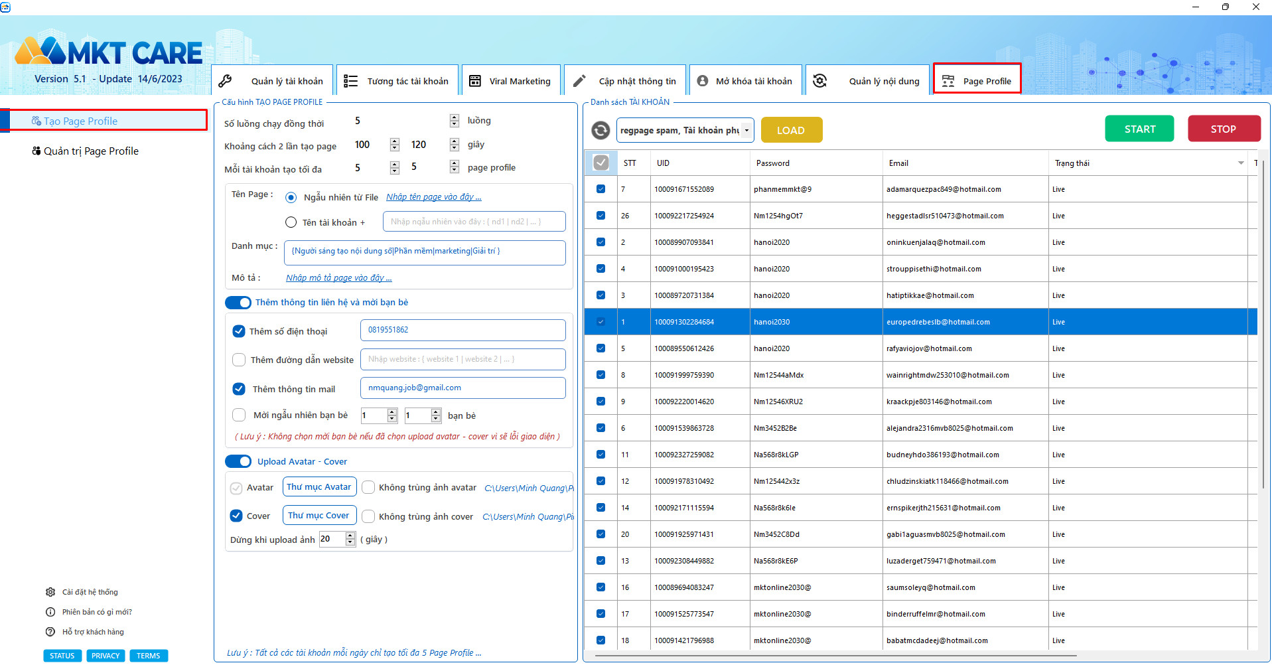Click the help icon for Hỗ trợ khách hàng
1272x667 pixels.
50,632
